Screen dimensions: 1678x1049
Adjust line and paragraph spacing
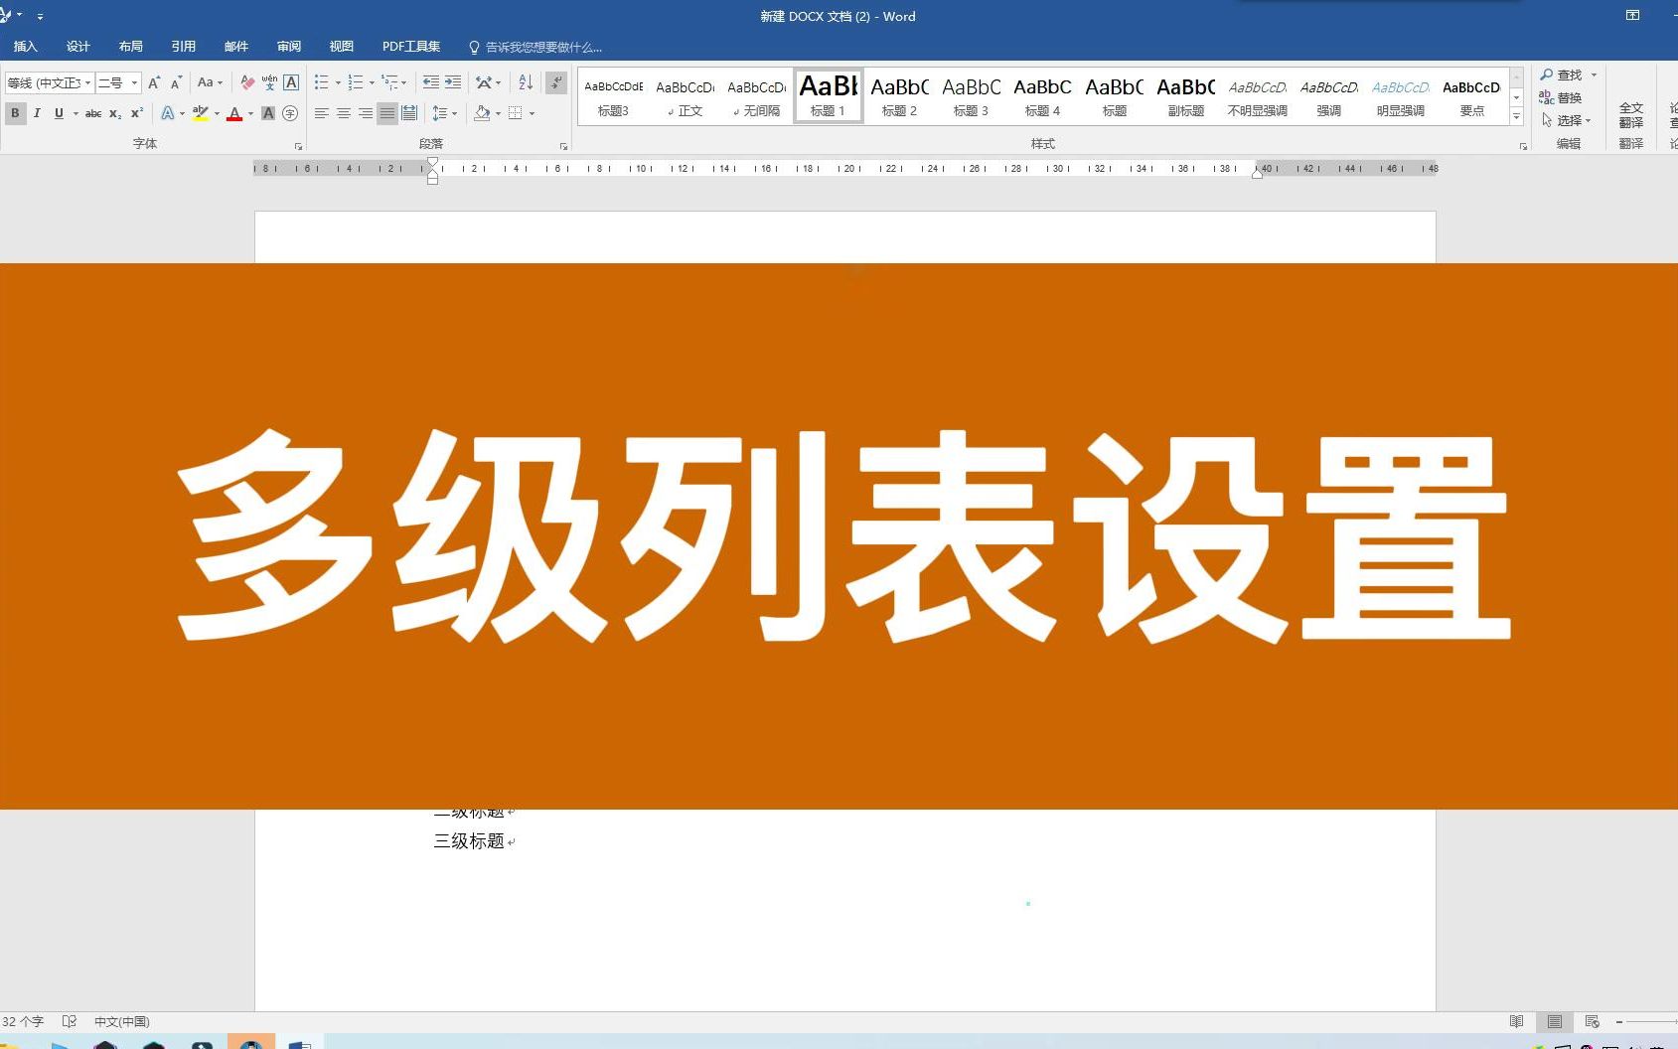(443, 113)
